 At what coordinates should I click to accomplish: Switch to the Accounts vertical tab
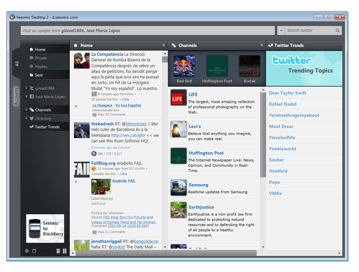[x=16, y=96]
